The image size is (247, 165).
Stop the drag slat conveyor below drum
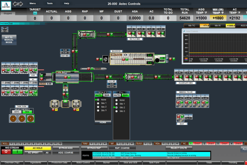64,94
